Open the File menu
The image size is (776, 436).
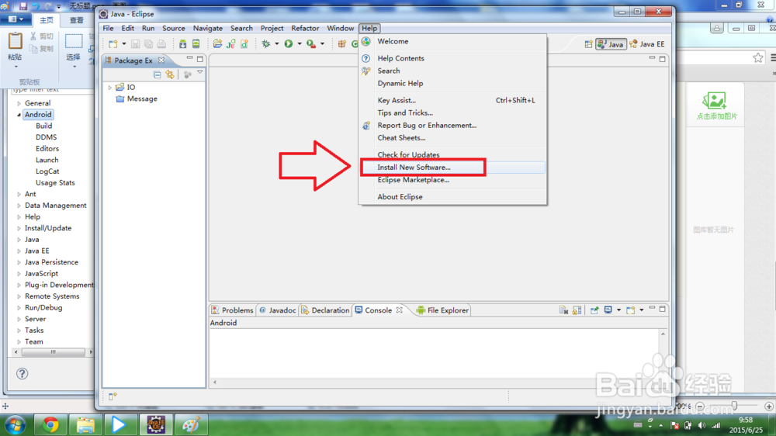108,28
